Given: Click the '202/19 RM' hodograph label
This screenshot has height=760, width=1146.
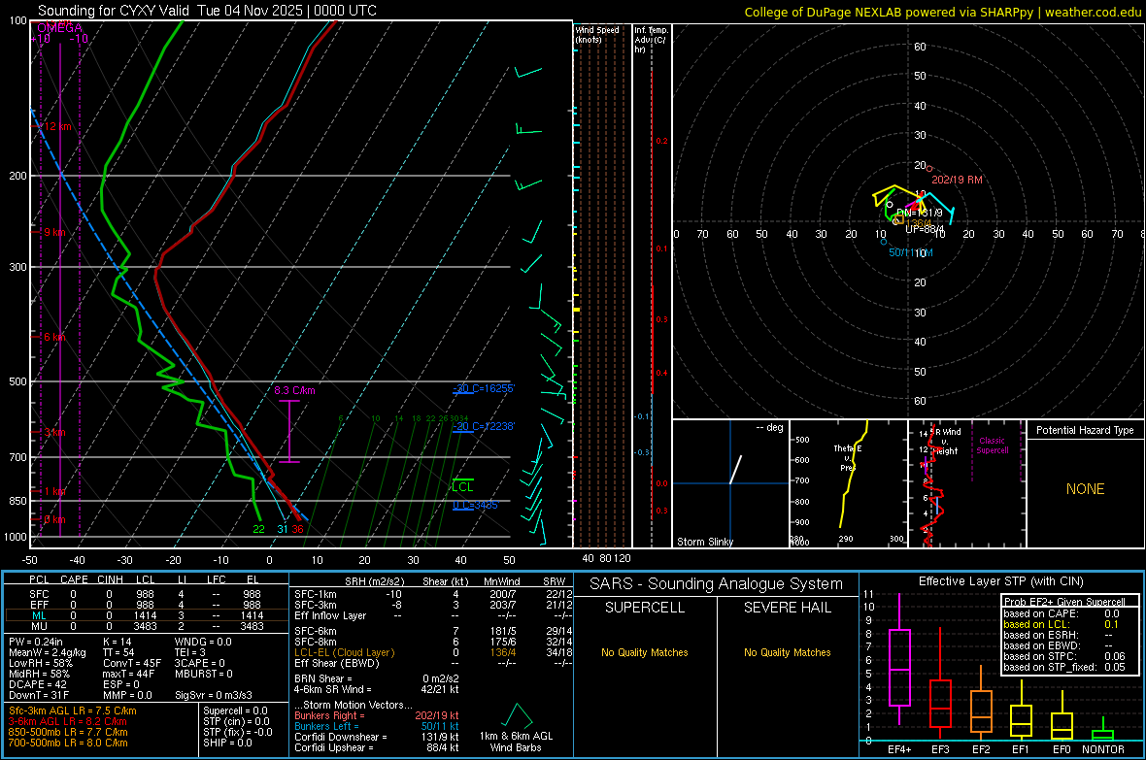Looking at the screenshot, I should (x=957, y=180).
